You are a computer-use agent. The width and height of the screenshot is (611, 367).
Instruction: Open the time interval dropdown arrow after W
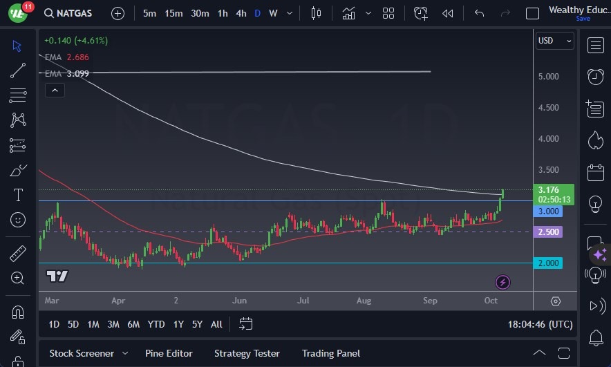point(290,13)
